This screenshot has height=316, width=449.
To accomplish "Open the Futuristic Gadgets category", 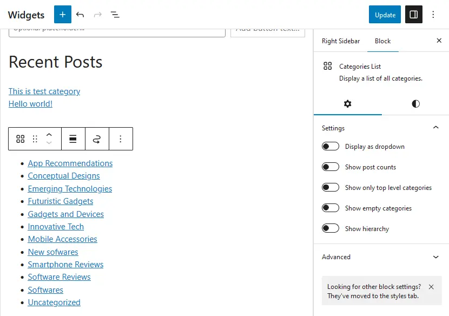I will (61, 201).
